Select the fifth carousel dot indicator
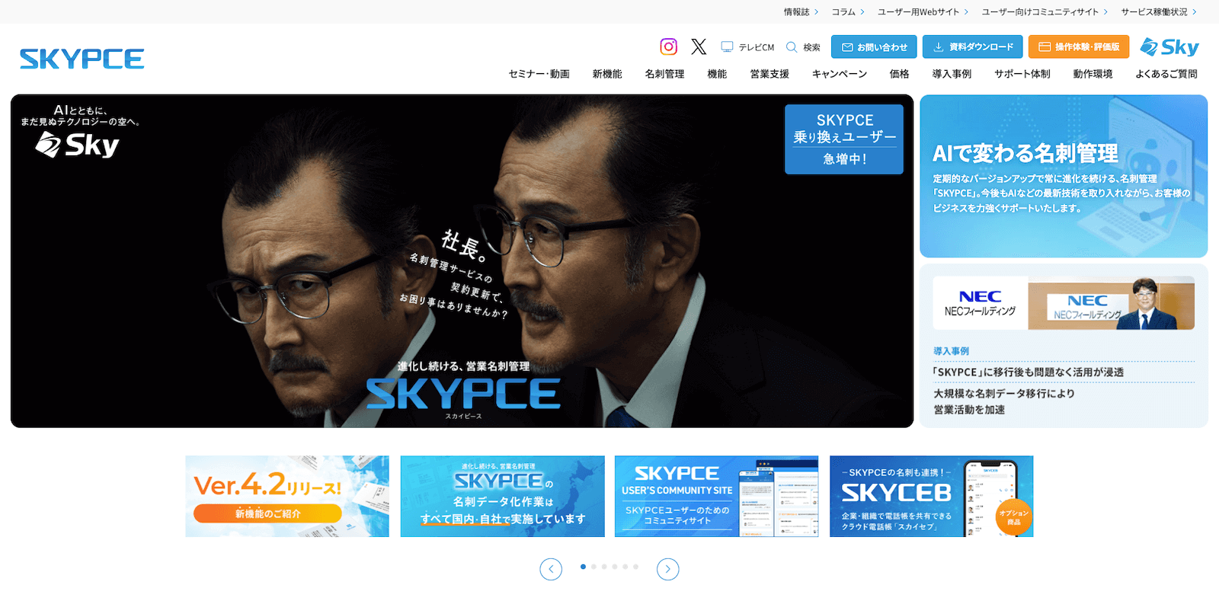 625,567
